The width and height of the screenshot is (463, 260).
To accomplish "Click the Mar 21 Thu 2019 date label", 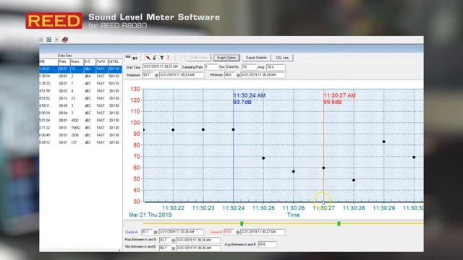I will click(150, 215).
